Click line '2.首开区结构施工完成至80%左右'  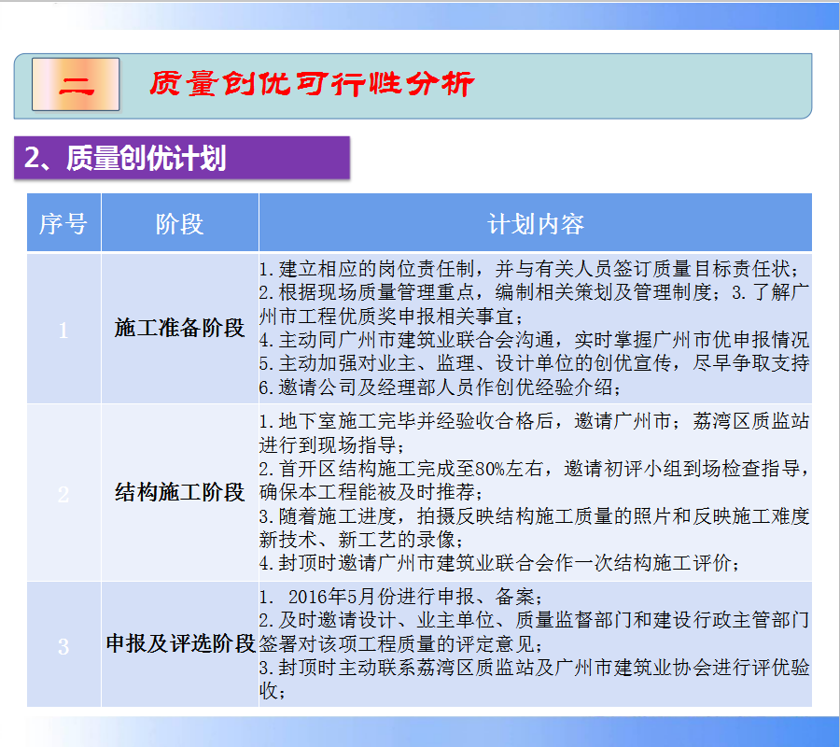pos(534,468)
